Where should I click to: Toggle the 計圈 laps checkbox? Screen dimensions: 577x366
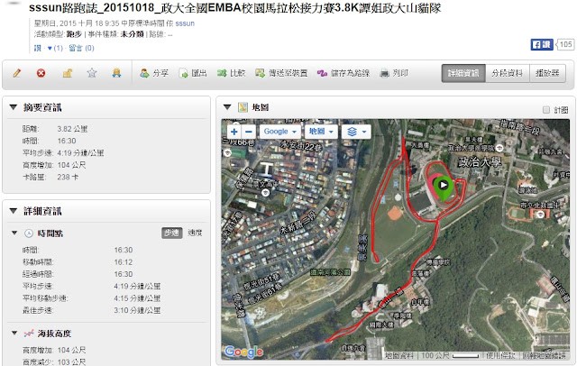coord(546,110)
